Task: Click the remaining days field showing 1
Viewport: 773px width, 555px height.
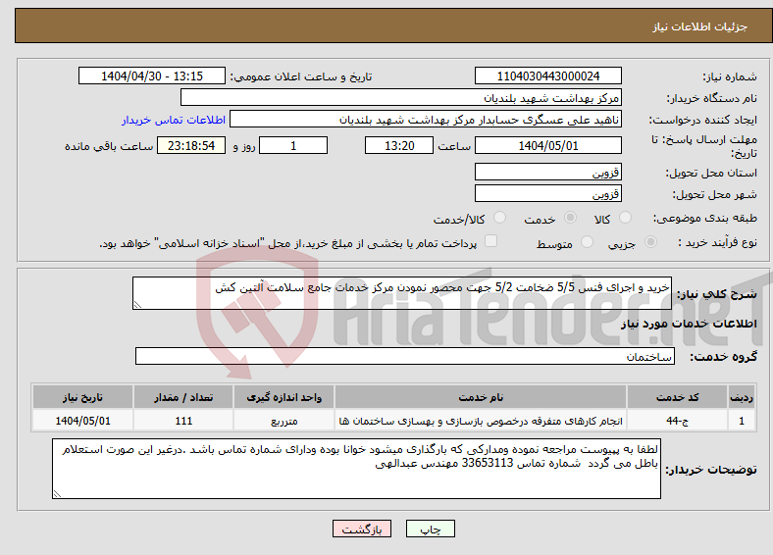Action: (x=293, y=145)
